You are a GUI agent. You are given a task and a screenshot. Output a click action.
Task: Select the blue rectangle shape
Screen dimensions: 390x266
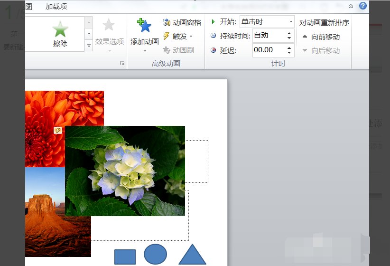click(125, 257)
